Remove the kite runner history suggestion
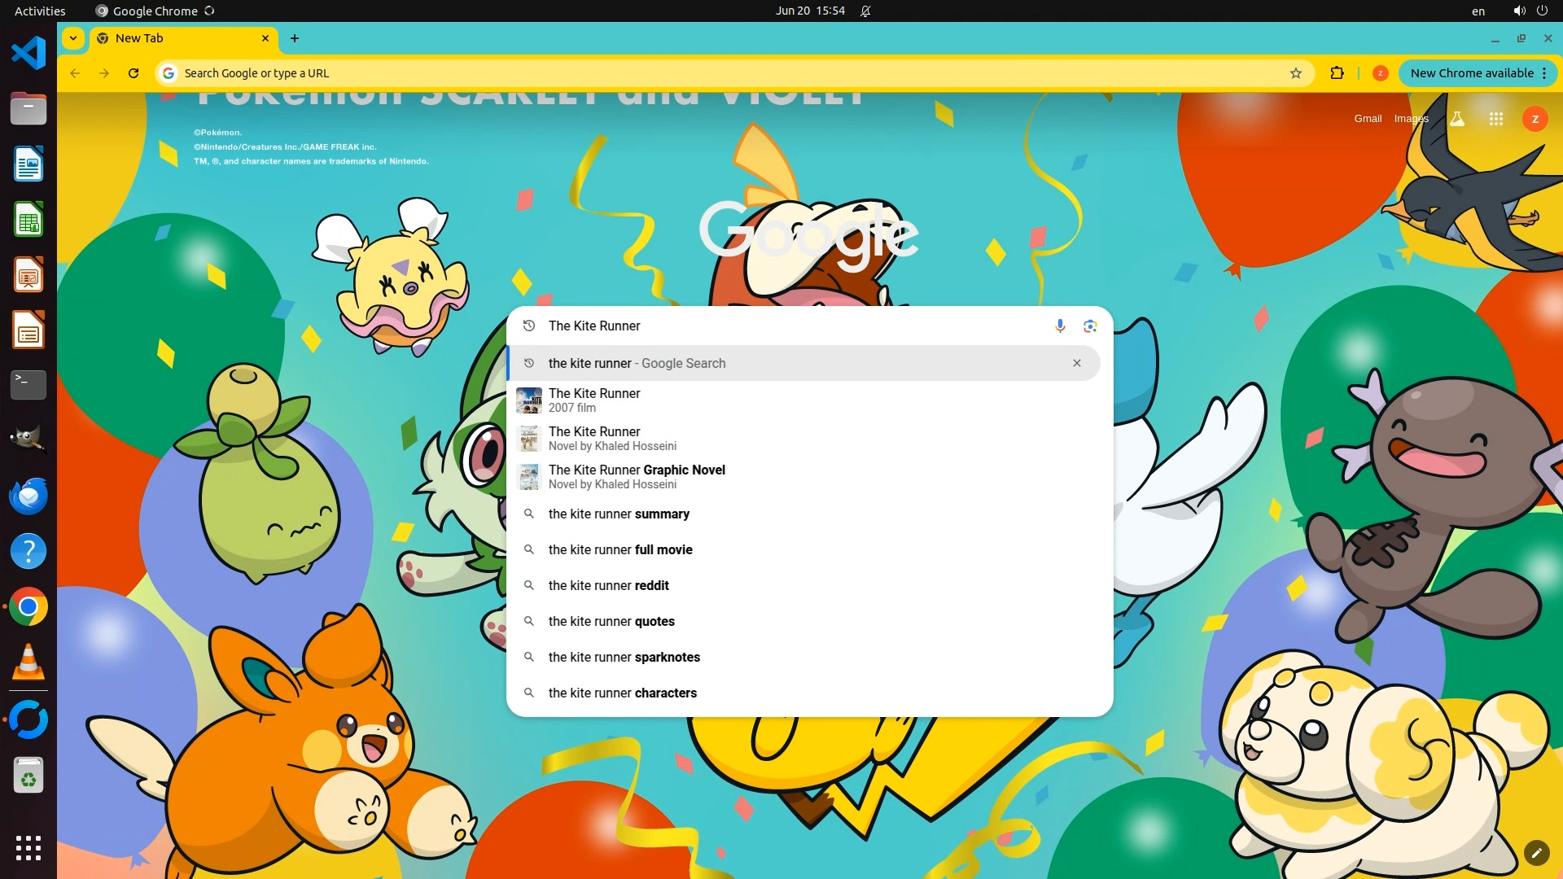The image size is (1563, 879). [1076, 363]
